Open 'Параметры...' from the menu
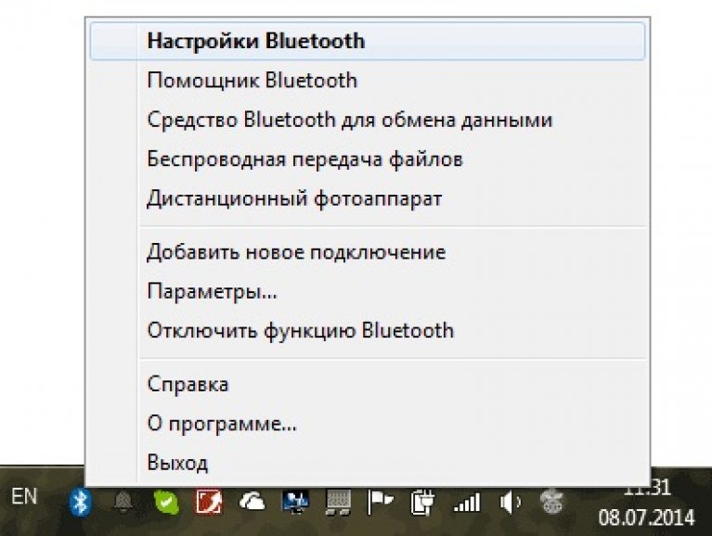712x536 pixels. [213, 291]
